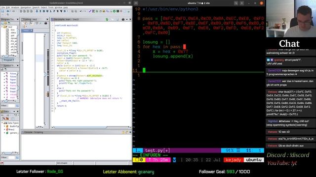This screenshot has width=316, height=177.
Task: Toggle the filter pointers icon in Data Types
Action: (8, 119)
